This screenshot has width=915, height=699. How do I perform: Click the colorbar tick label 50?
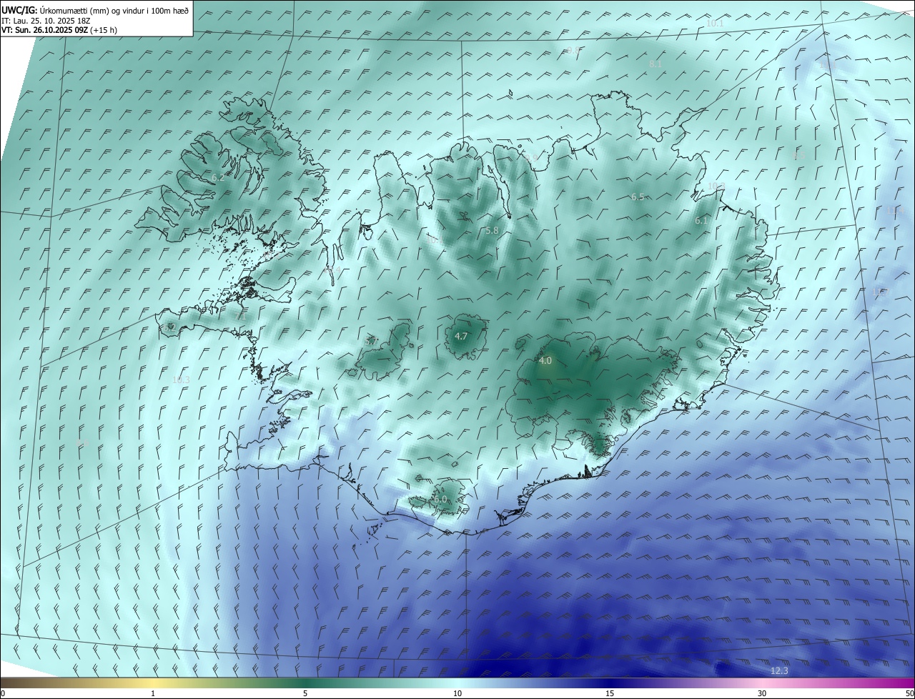coord(909,693)
